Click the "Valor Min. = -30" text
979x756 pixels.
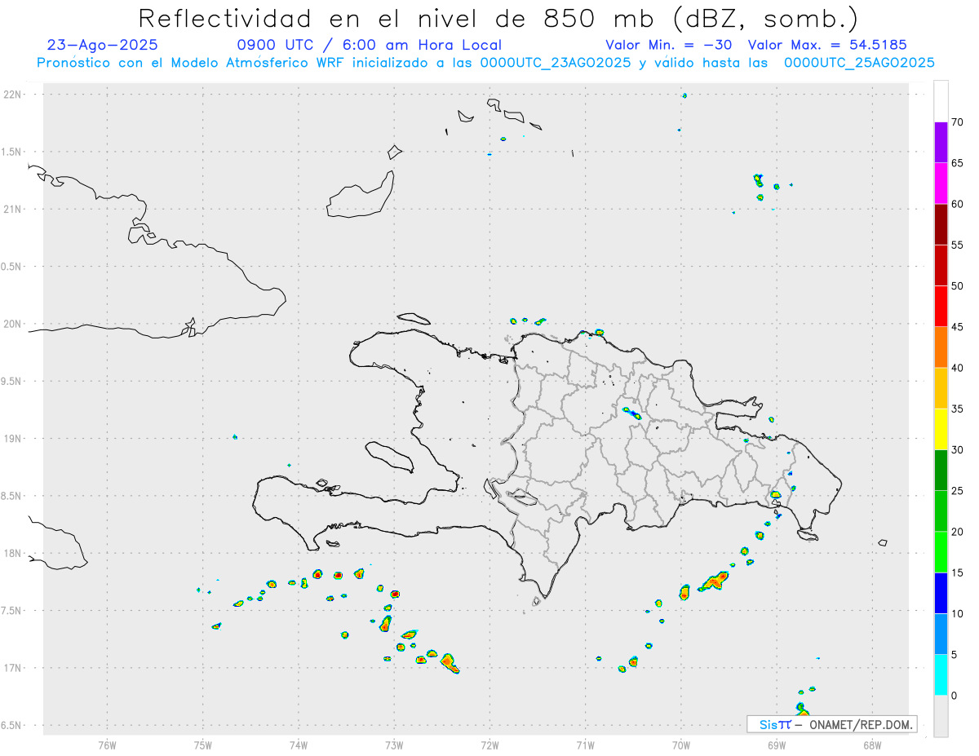tap(669, 45)
